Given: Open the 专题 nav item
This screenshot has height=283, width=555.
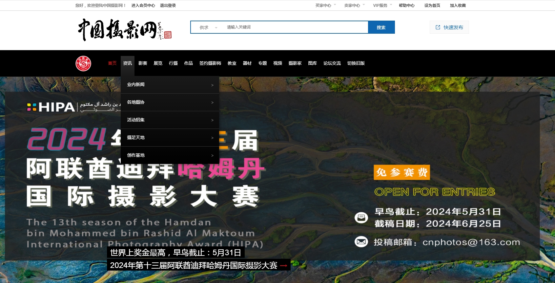Looking at the screenshot, I should click(262, 63).
